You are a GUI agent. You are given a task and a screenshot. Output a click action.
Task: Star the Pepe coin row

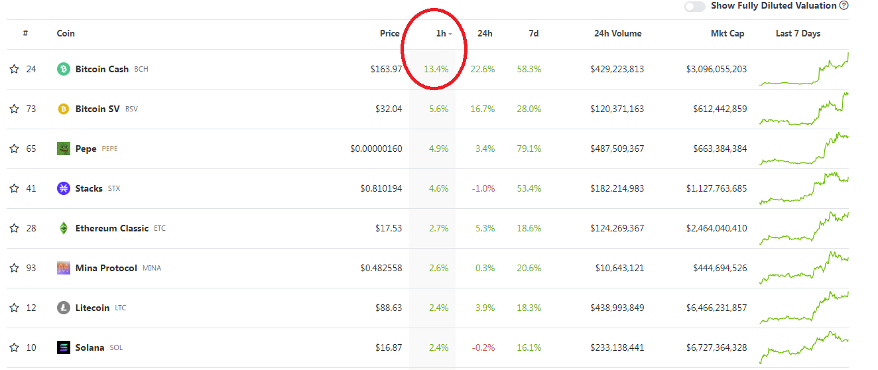coord(14,149)
